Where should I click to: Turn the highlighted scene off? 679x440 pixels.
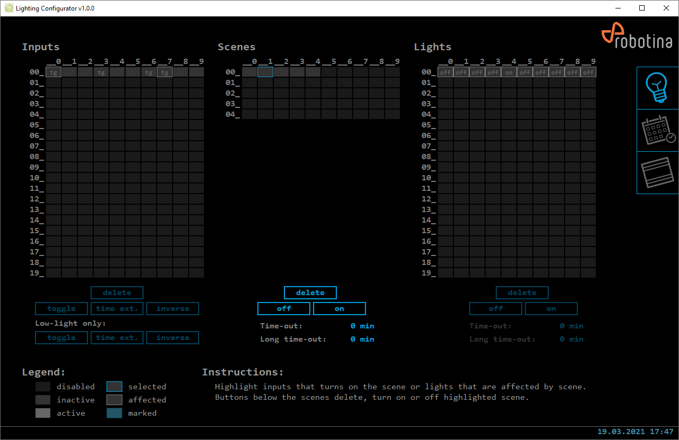[x=284, y=309]
